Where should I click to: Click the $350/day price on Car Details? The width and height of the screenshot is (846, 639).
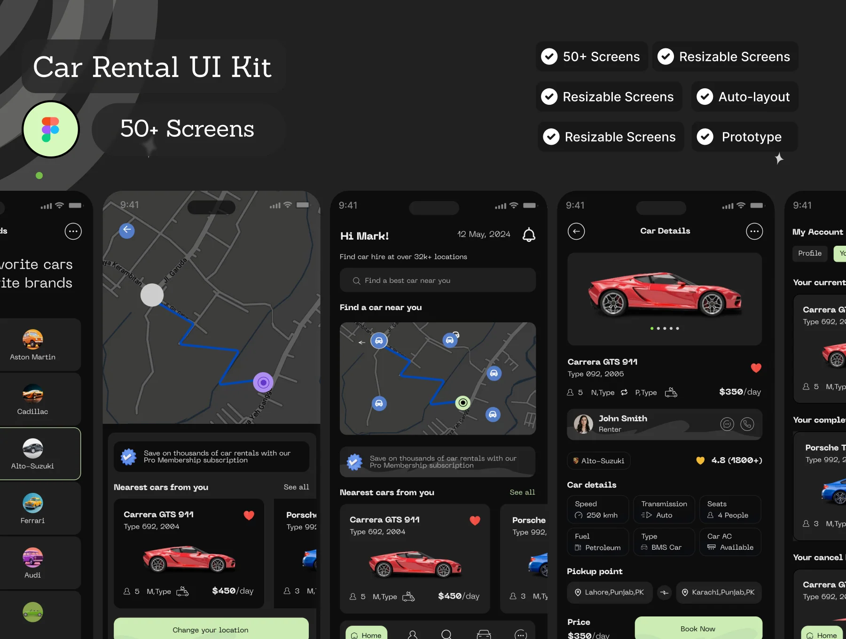[740, 392]
